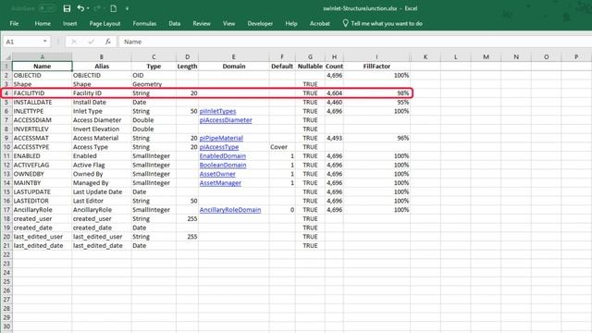Click the Tell me lightbulb icon
Viewport: 592px width, 333px height.
(x=345, y=23)
